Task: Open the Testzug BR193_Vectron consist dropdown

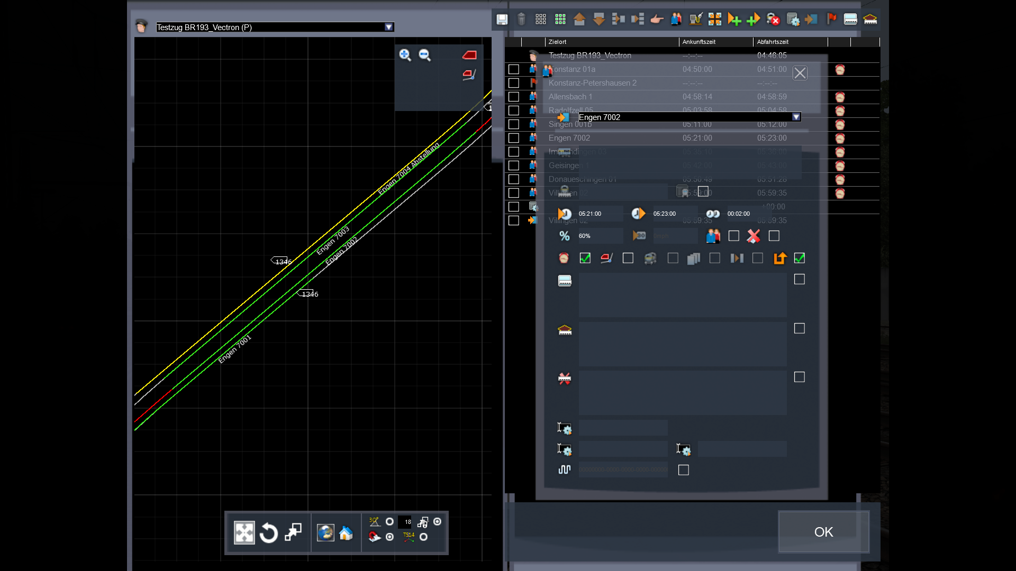Action: tap(388, 27)
